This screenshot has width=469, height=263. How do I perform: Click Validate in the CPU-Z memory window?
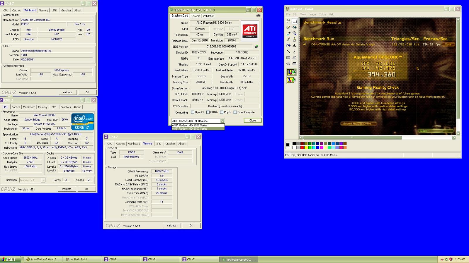pyautogui.click(x=171, y=226)
